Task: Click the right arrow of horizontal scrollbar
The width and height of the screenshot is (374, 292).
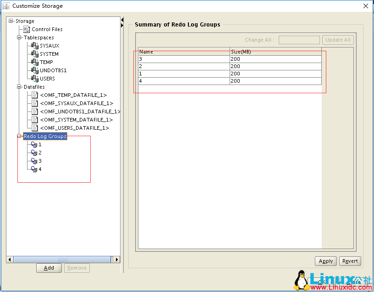Action: pos(116,259)
